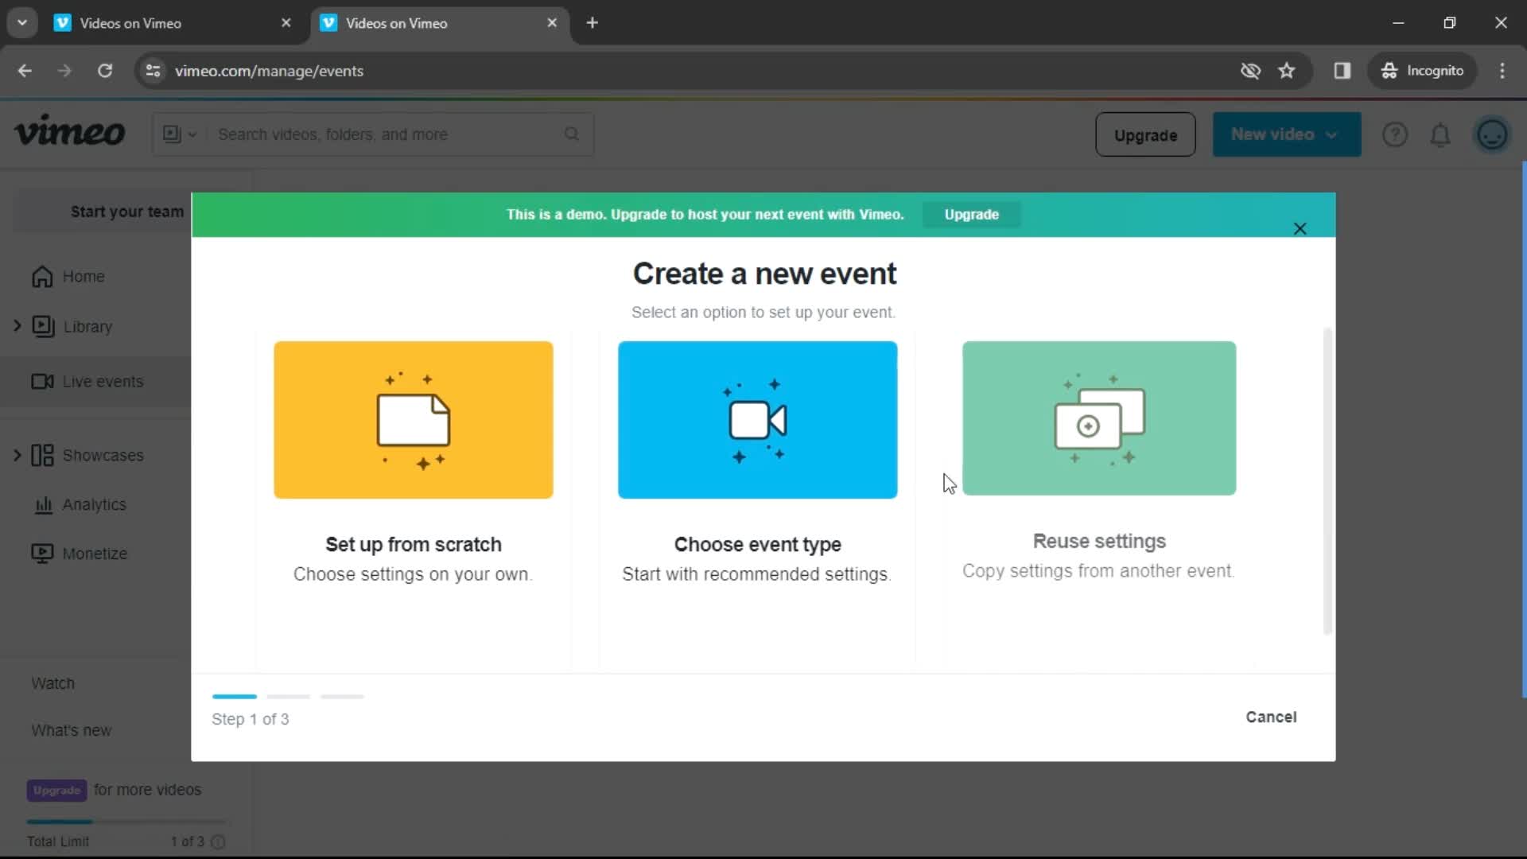The height and width of the screenshot is (859, 1527).
Task: Open the Watch link in sidebar
Action: [53, 684]
